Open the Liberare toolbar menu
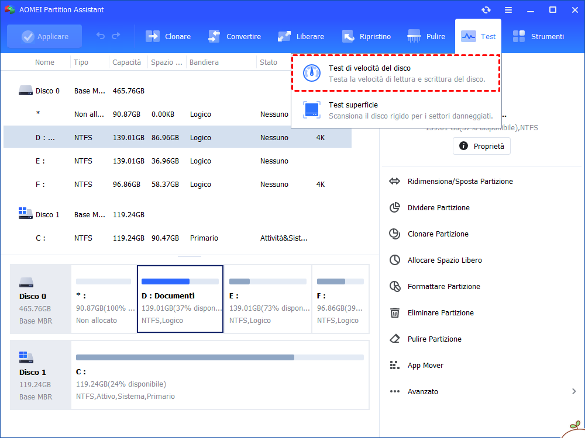The width and height of the screenshot is (585, 438). click(x=301, y=36)
